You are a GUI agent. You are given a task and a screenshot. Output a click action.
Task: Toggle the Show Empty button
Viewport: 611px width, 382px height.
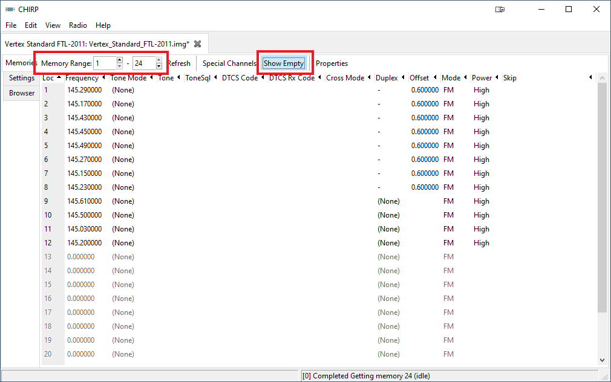pos(284,63)
